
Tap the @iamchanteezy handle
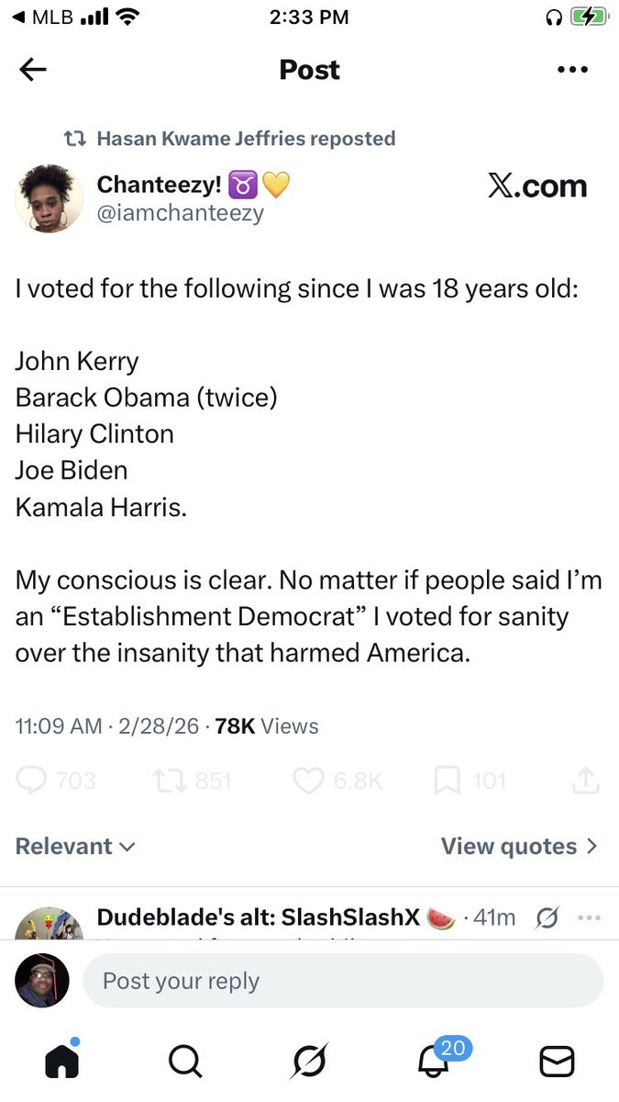[x=181, y=214]
